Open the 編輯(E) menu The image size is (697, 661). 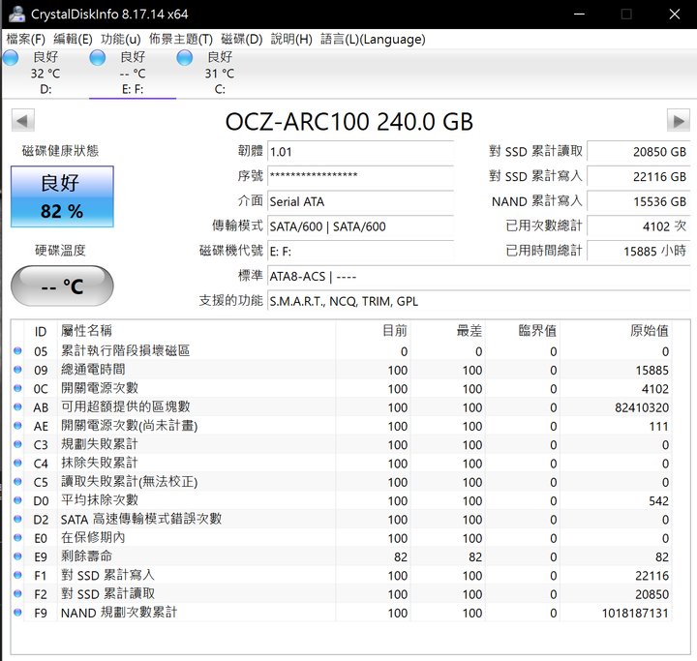coord(73,39)
